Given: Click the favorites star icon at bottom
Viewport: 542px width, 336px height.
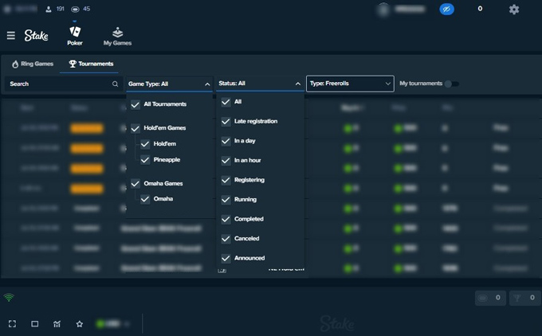Looking at the screenshot, I should (x=80, y=324).
